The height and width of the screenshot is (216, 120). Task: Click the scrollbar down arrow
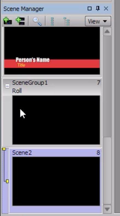[x=107, y=209]
